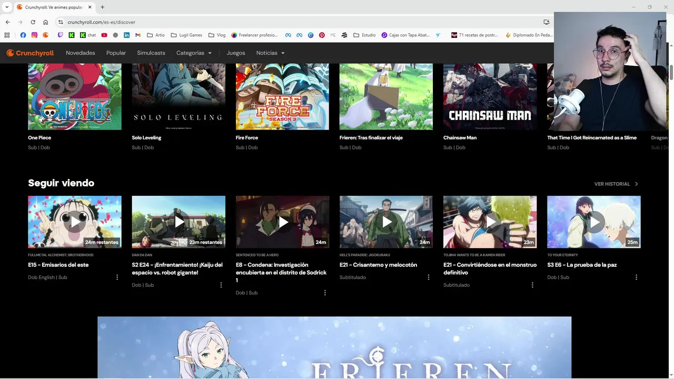674x379 pixels.
Task: Play To Your Eternity S3 E6
Action: pyautogui.click(x=594, y=222)
